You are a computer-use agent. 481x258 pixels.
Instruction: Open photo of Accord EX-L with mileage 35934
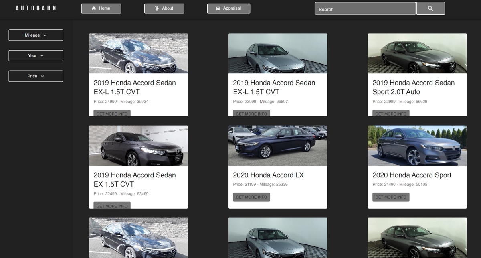point(138,53)
